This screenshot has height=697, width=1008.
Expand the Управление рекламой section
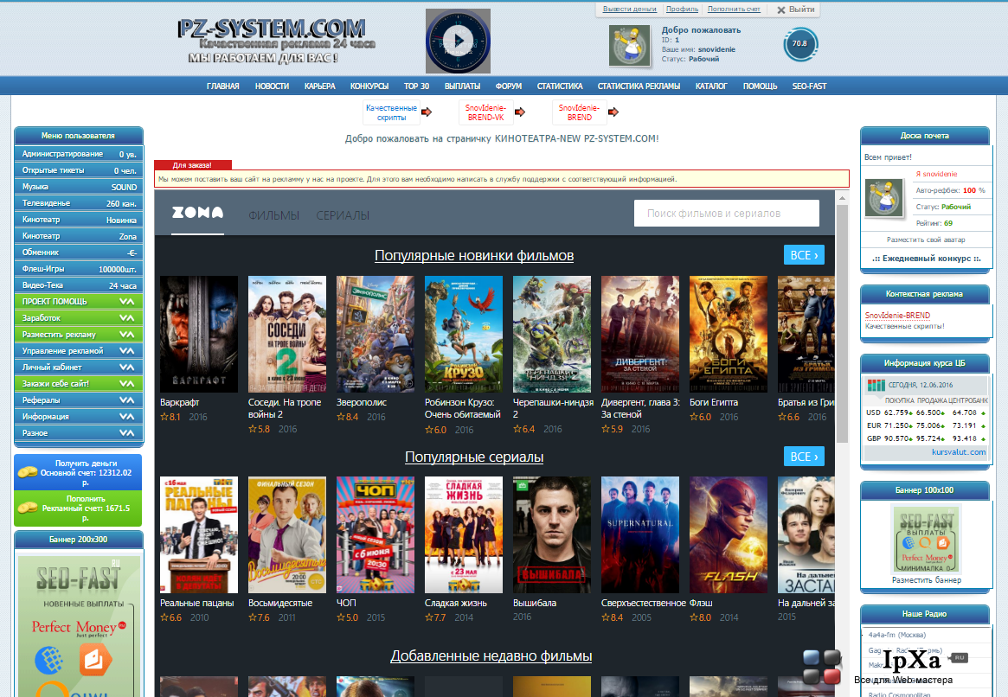point(79,351)
